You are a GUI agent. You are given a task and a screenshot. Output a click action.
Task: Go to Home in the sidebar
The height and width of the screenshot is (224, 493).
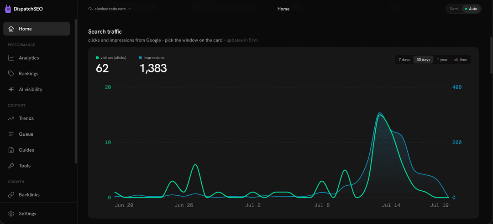[37, 29]
